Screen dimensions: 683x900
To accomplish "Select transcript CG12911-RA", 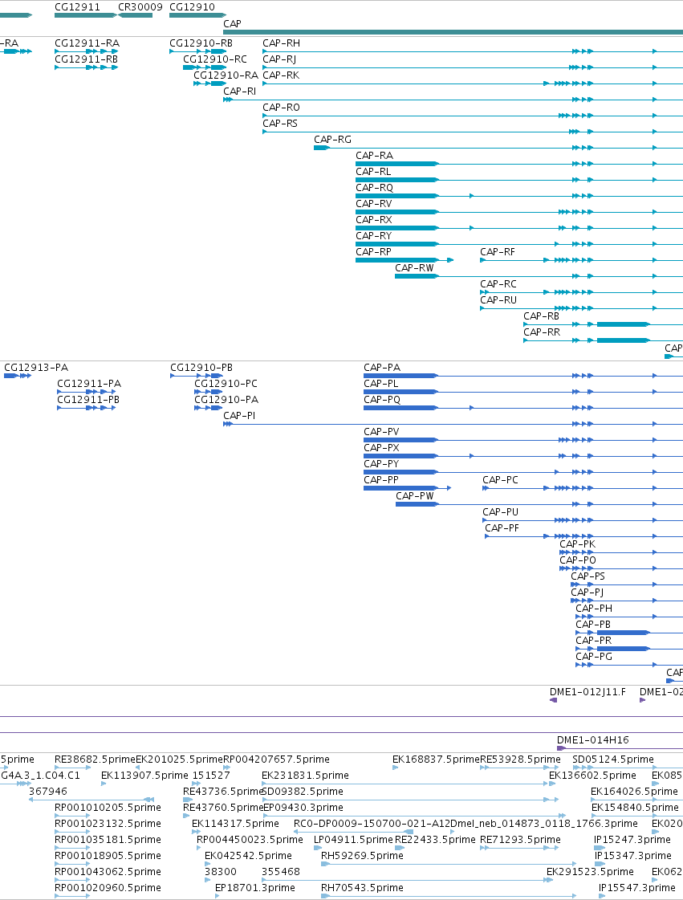I will click(x=86, y=51).
